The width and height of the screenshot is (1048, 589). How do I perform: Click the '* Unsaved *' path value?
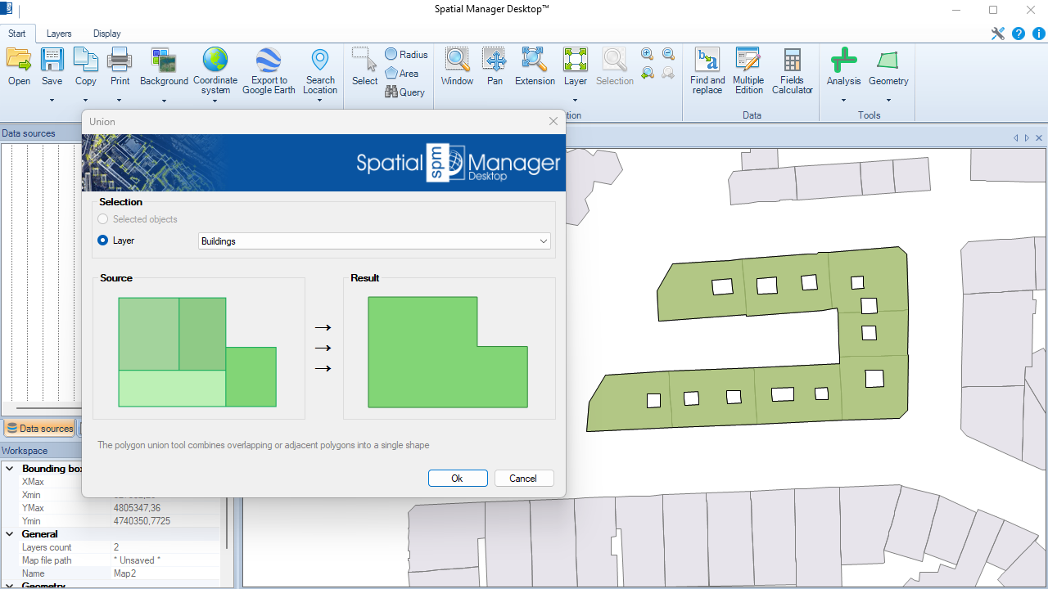point(137,560)
